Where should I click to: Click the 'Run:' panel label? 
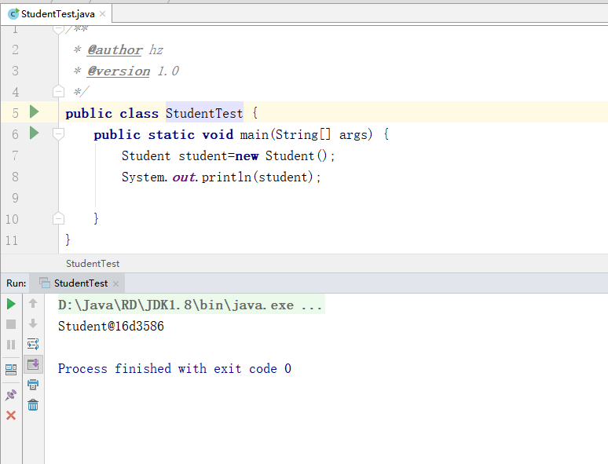tap(16, 283)
